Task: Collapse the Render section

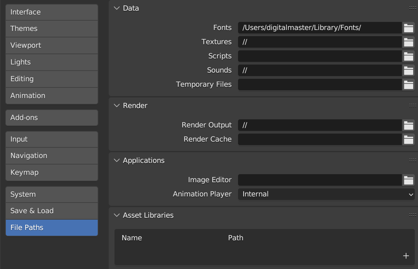Action: [x=116, y=105]
